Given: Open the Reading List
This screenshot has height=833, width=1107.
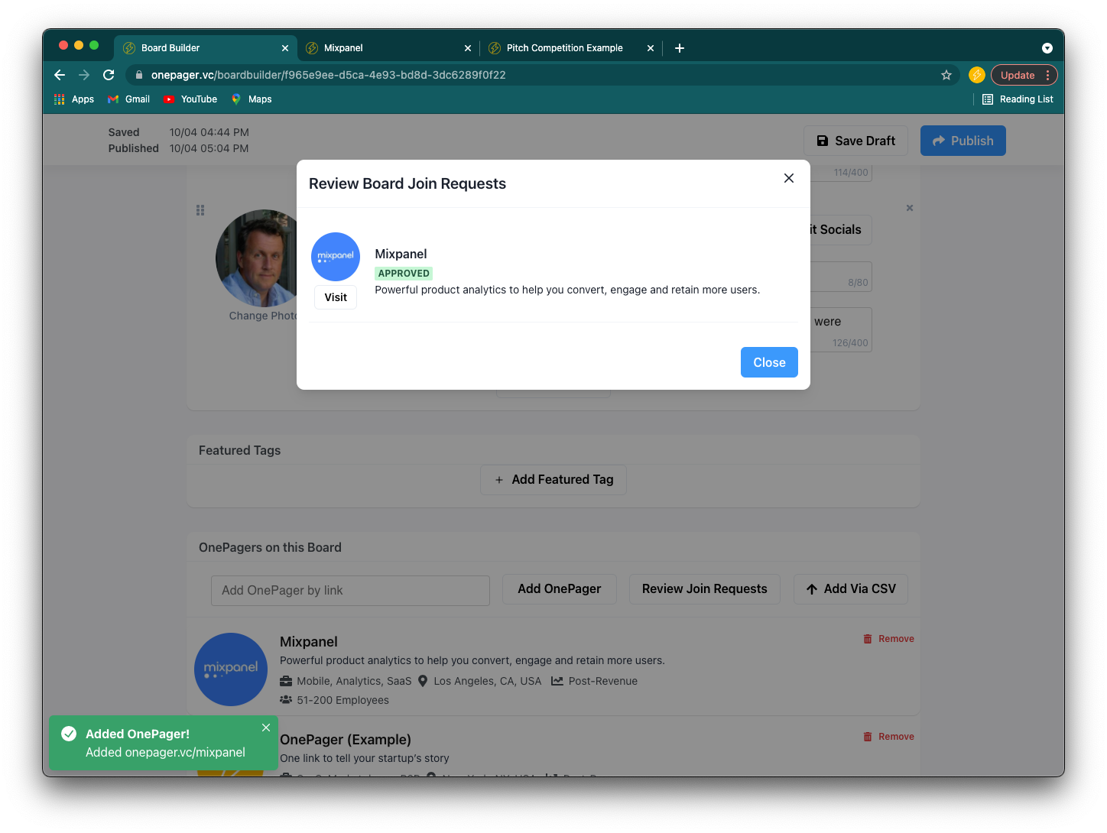Looking at the screenshot, I should (1018, 99).
